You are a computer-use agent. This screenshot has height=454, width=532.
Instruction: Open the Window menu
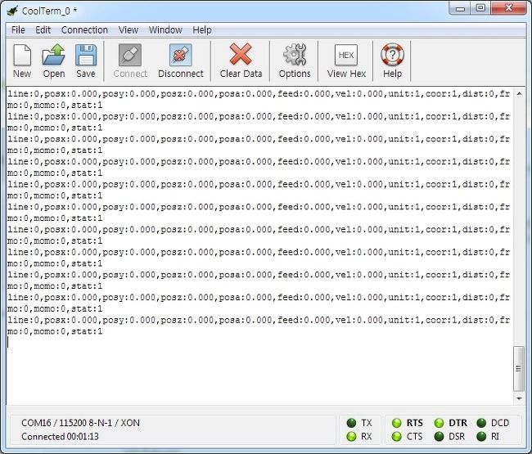point(165,29)
